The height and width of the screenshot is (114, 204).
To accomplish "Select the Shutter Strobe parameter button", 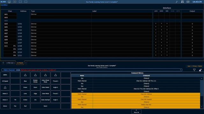I will (x=35, y=81).
